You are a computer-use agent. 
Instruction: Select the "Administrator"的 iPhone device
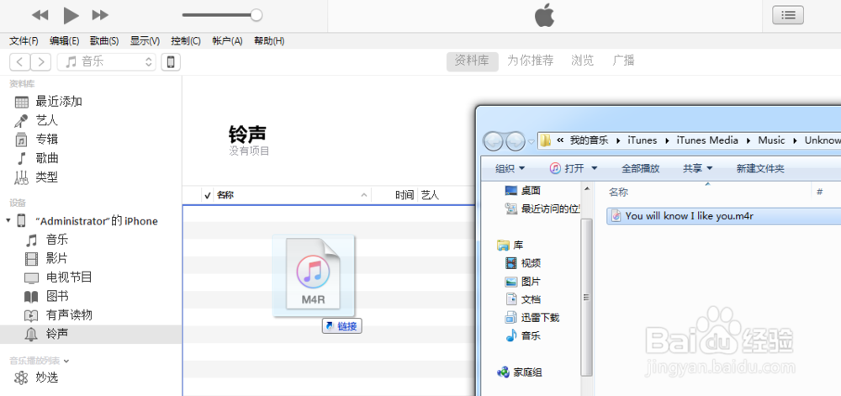(97, 221)
